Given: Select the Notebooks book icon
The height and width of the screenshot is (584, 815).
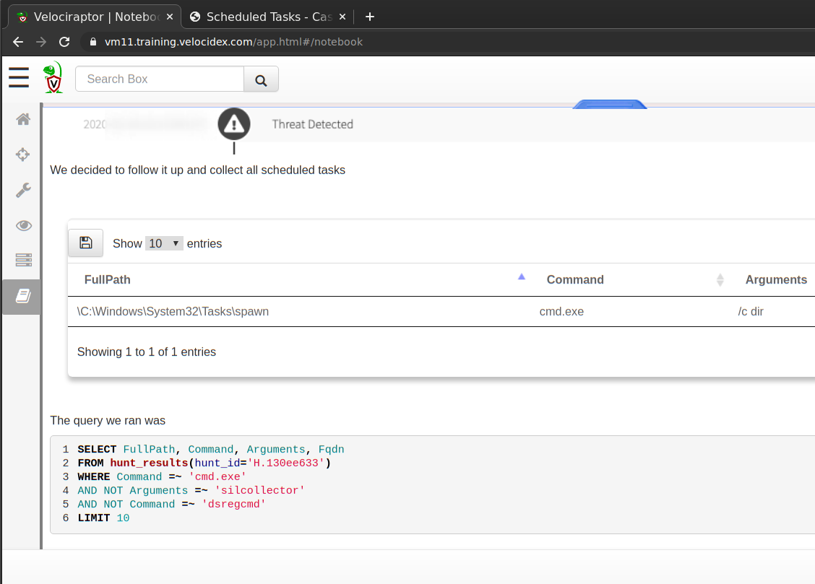Looking at the screenshot, I should [x=23, y=296].
